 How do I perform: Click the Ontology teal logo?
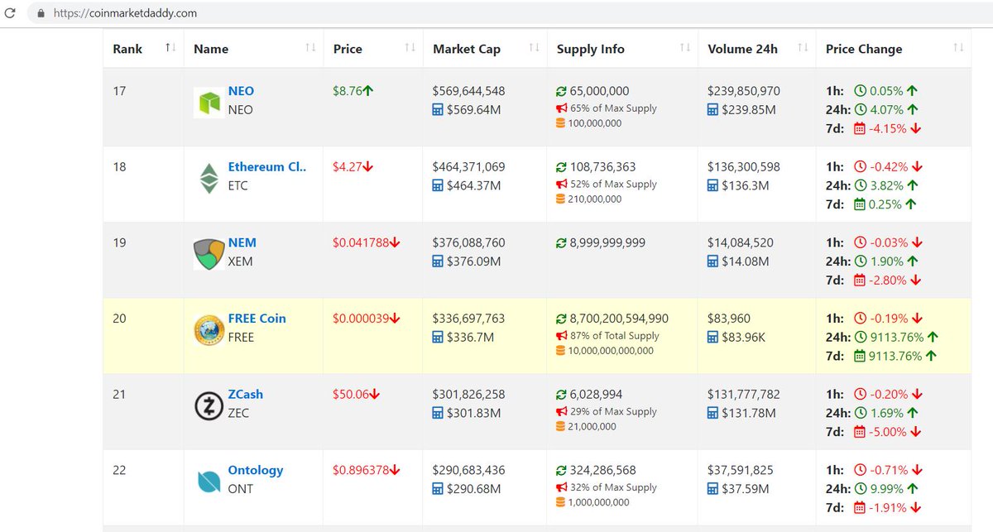[209, 482]
